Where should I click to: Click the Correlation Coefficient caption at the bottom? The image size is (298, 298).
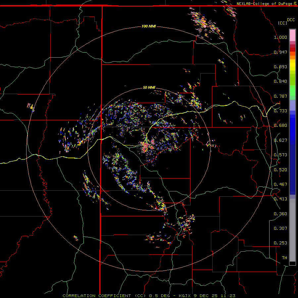pyautogui.click(x=149, y=296)
